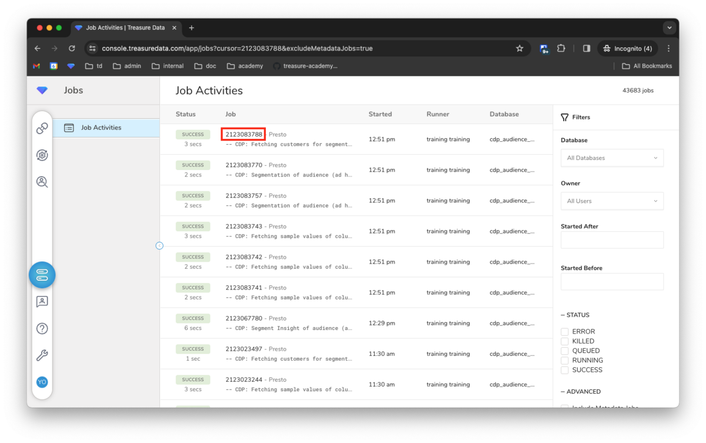This screenshot has height=443, width=706.
Task: Open job 2123067780
Action: tap(244, 318)
